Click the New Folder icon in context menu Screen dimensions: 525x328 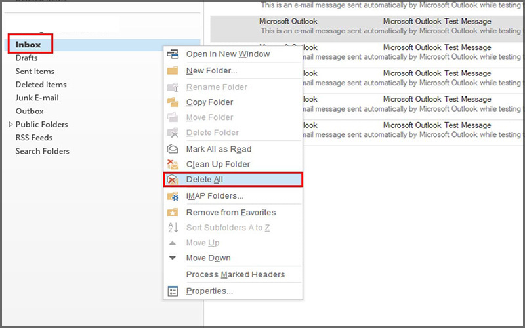coord(173,71)
